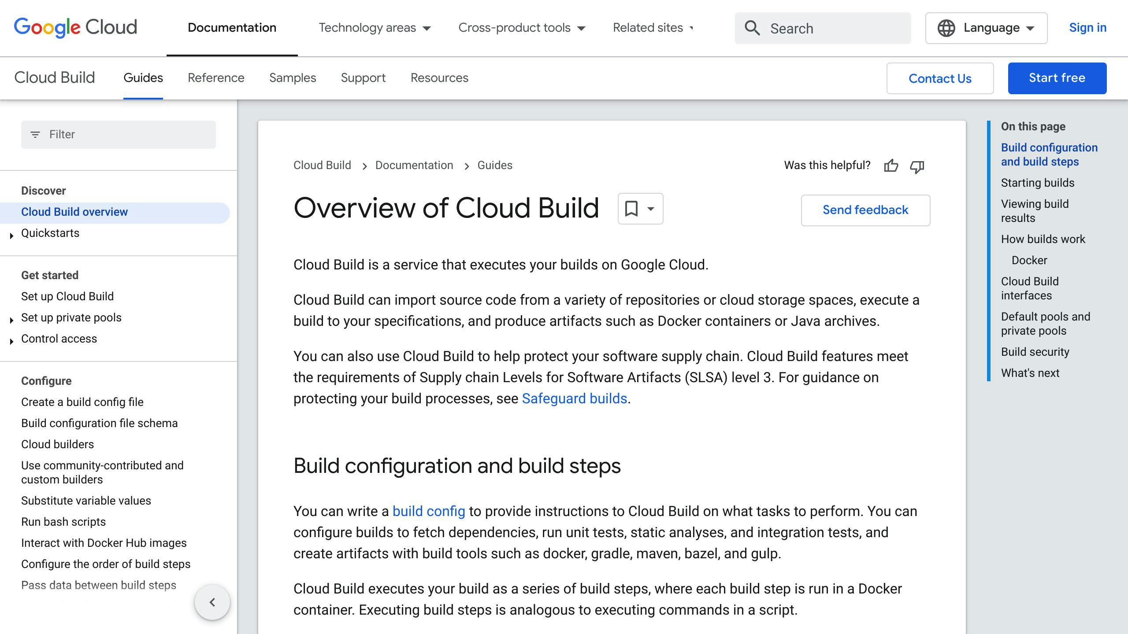The width and height of the screenshot is (1128, 634).
Task: Open the build config link
Action: point(429,511)
